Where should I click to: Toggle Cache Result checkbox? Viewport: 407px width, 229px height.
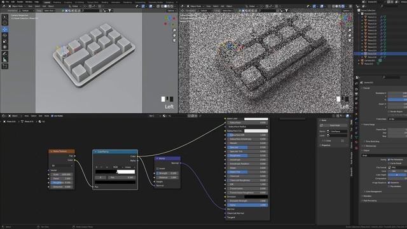389,163
